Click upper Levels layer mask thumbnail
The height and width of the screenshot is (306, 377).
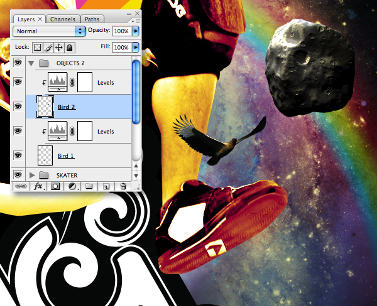(x=85, y=82)
